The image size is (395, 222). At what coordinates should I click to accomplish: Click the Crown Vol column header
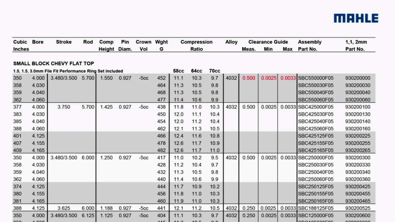[143, 45]
